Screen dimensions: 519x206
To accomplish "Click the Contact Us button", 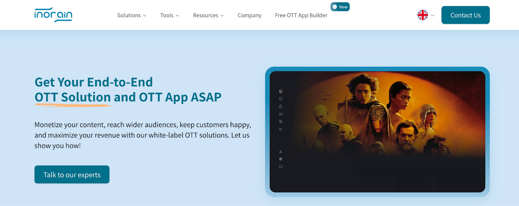I will 465,15.
